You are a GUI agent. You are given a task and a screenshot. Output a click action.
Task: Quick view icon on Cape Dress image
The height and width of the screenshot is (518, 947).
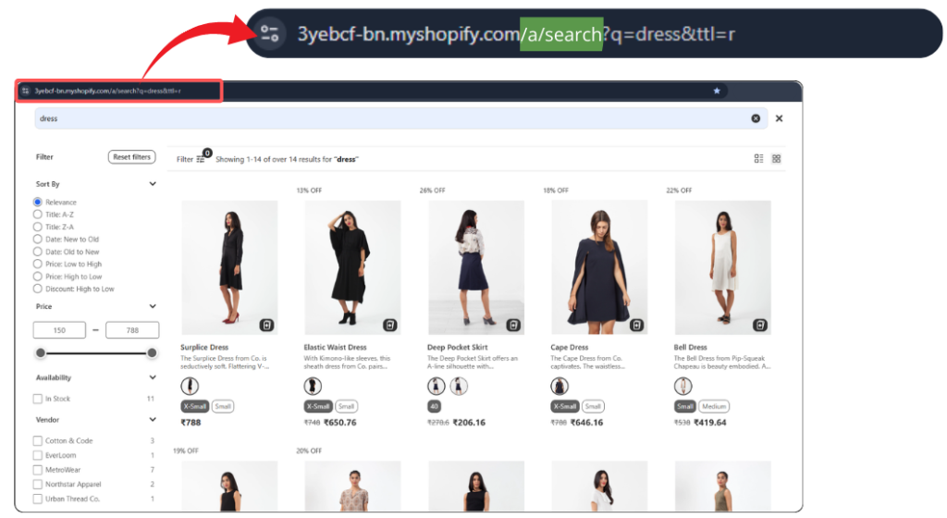tap(636, 325)
